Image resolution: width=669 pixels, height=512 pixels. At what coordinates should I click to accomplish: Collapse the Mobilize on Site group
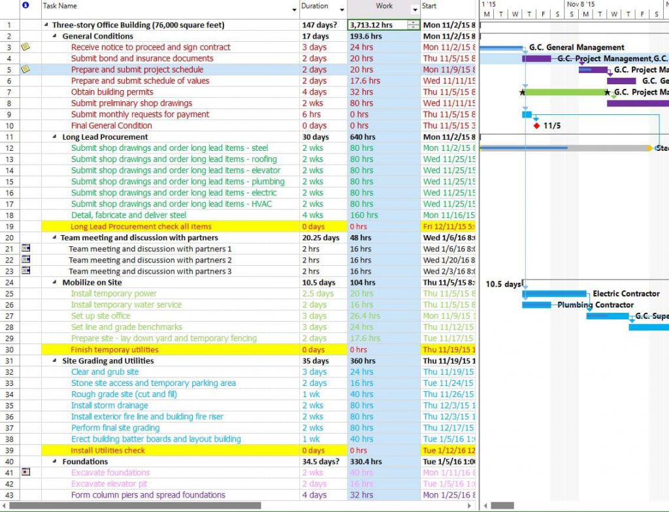point(55,283)
